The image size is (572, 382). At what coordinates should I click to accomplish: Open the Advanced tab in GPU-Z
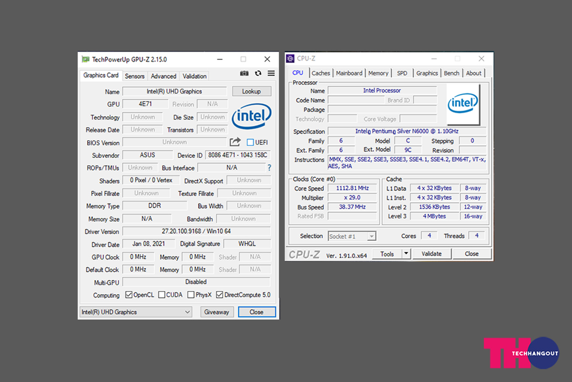pos(163,76)
